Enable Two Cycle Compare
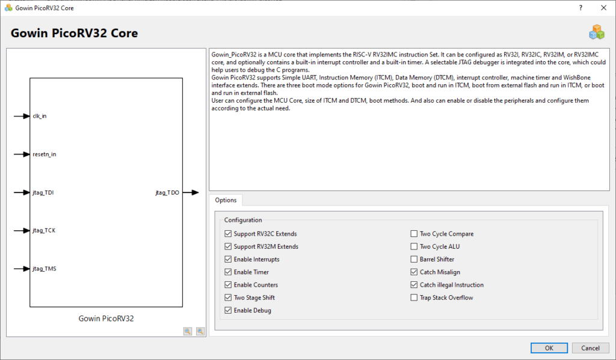This screenshot has height=360, width=616. tap(414, 234)
